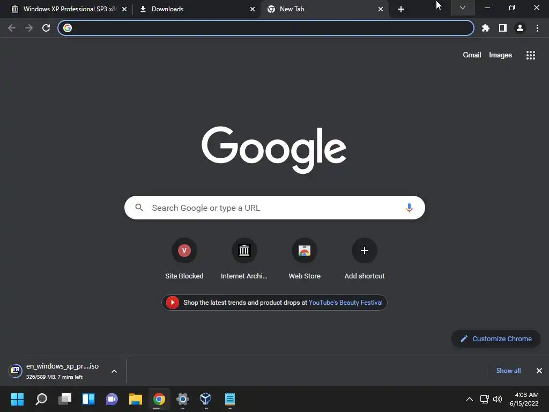
Task: Open the Gmail link
Action: (472, 55)
